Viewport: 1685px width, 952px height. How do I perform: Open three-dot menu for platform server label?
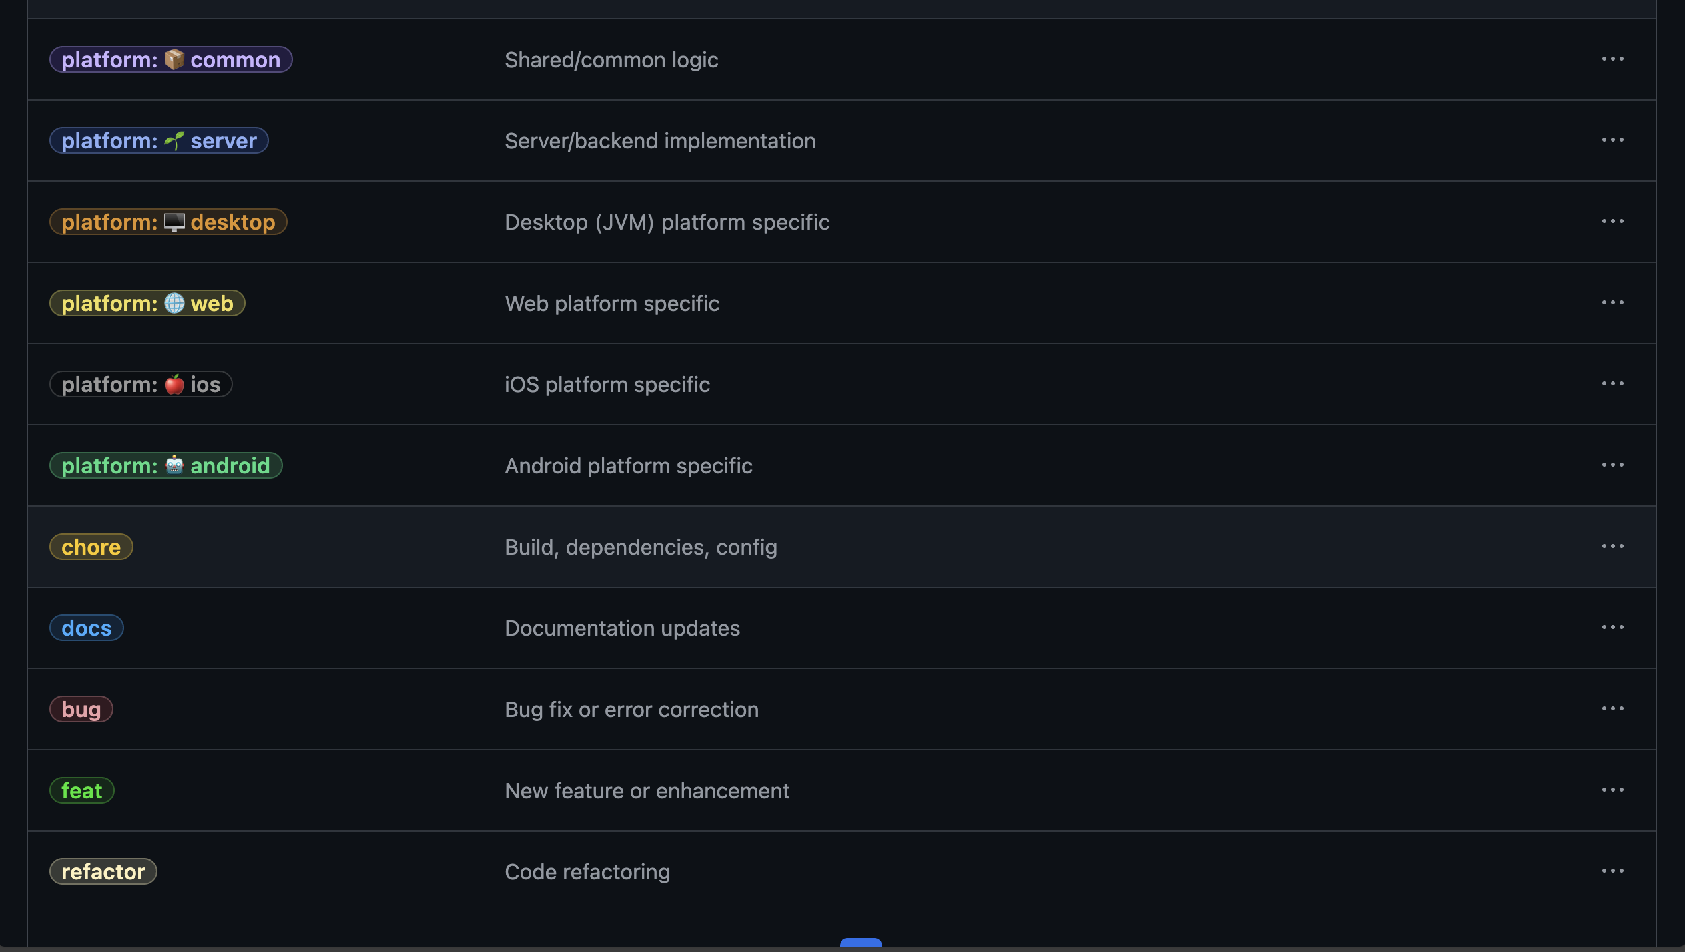point(1612,140)
